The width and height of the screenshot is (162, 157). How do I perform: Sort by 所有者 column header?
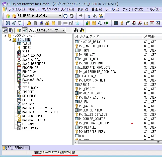152,36
